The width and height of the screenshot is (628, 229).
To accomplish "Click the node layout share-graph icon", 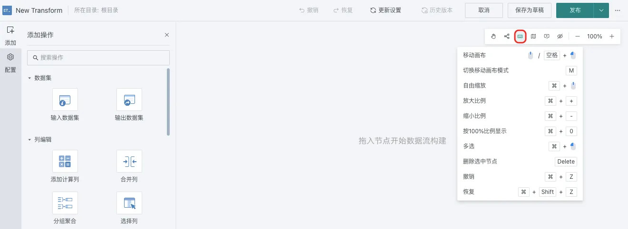I will click(x=507, y=37).
